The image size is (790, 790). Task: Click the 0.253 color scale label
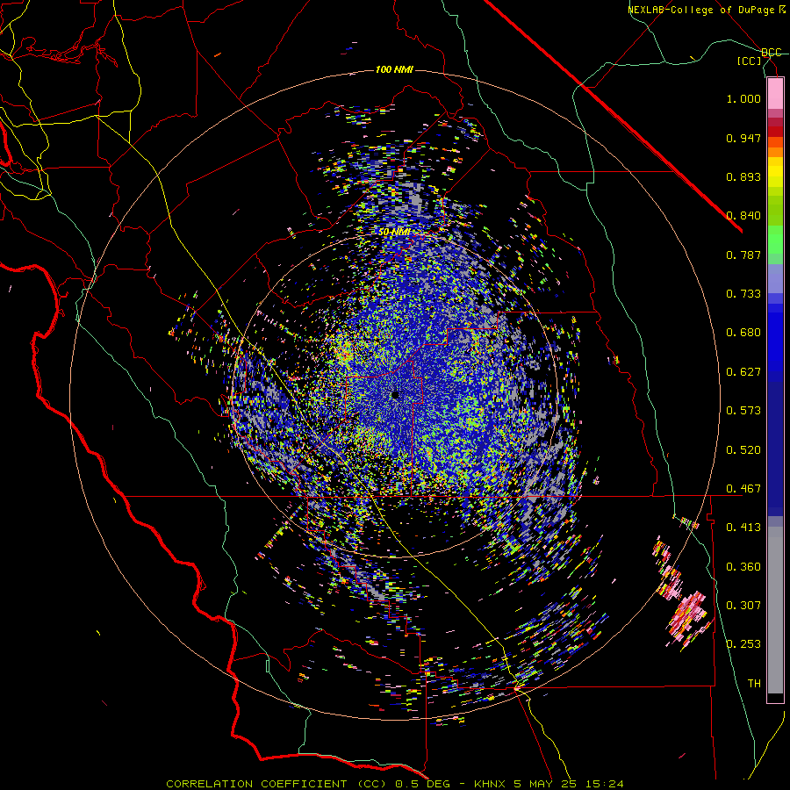click(x=743, y=644)
